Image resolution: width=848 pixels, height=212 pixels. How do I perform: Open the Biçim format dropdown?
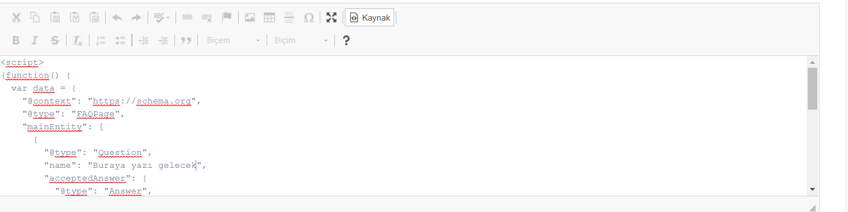point(301,40)
